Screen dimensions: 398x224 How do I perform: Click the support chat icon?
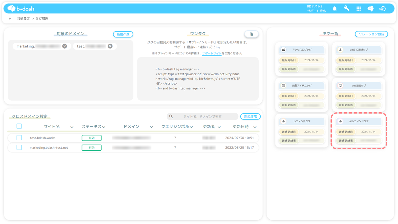pyautogui.click(x=370, y=9)
